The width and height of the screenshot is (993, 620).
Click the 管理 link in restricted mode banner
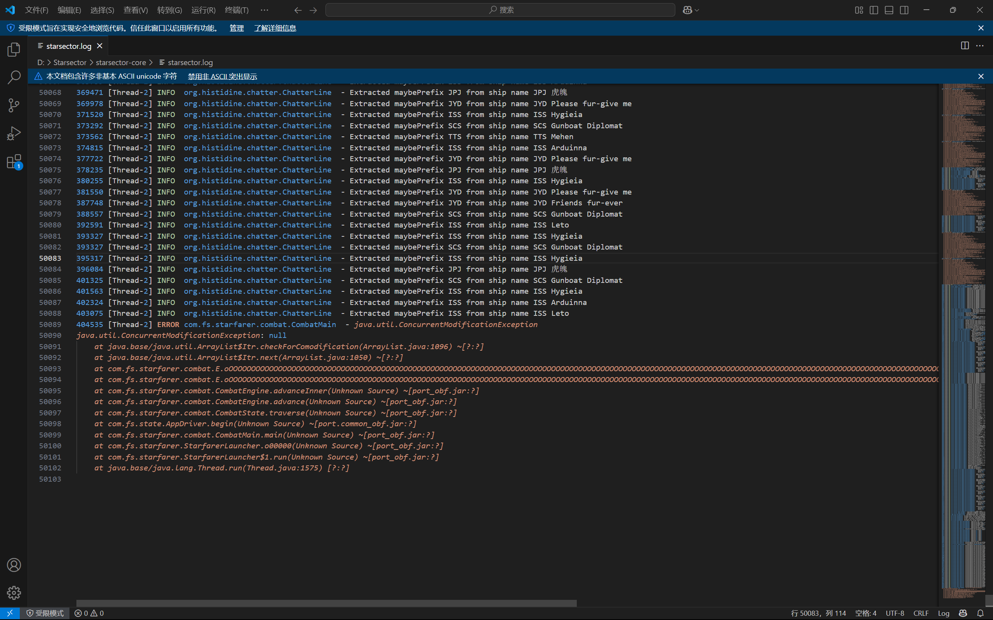pos(236,28)
